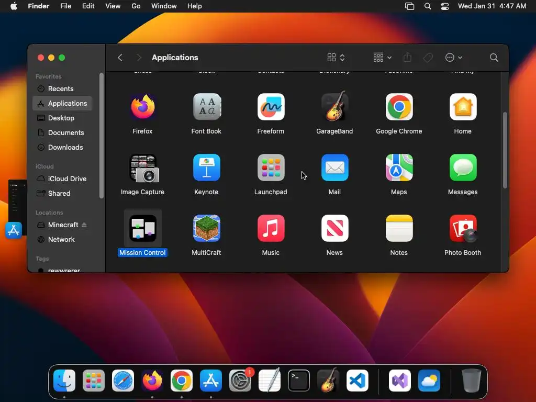Expand the ellipsis Action menu dropdown
The image size is (536, 402).
[454, 58]
